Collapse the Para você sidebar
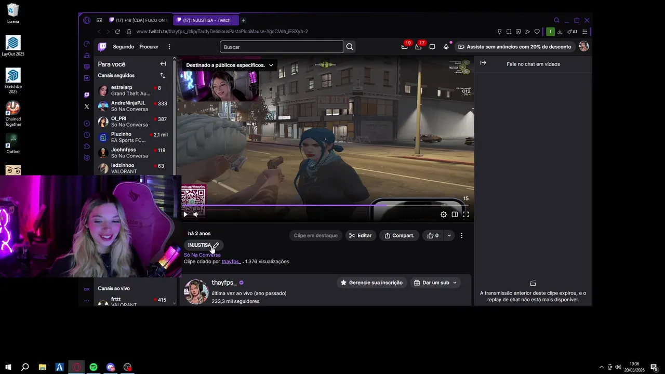The height and width of the screenshot is (374, 665). click(163, 64)
